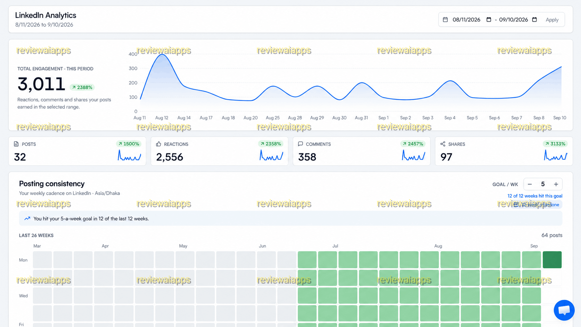Open the end date calendar picker
581x327 pixels.
click(x=534, y=20)
